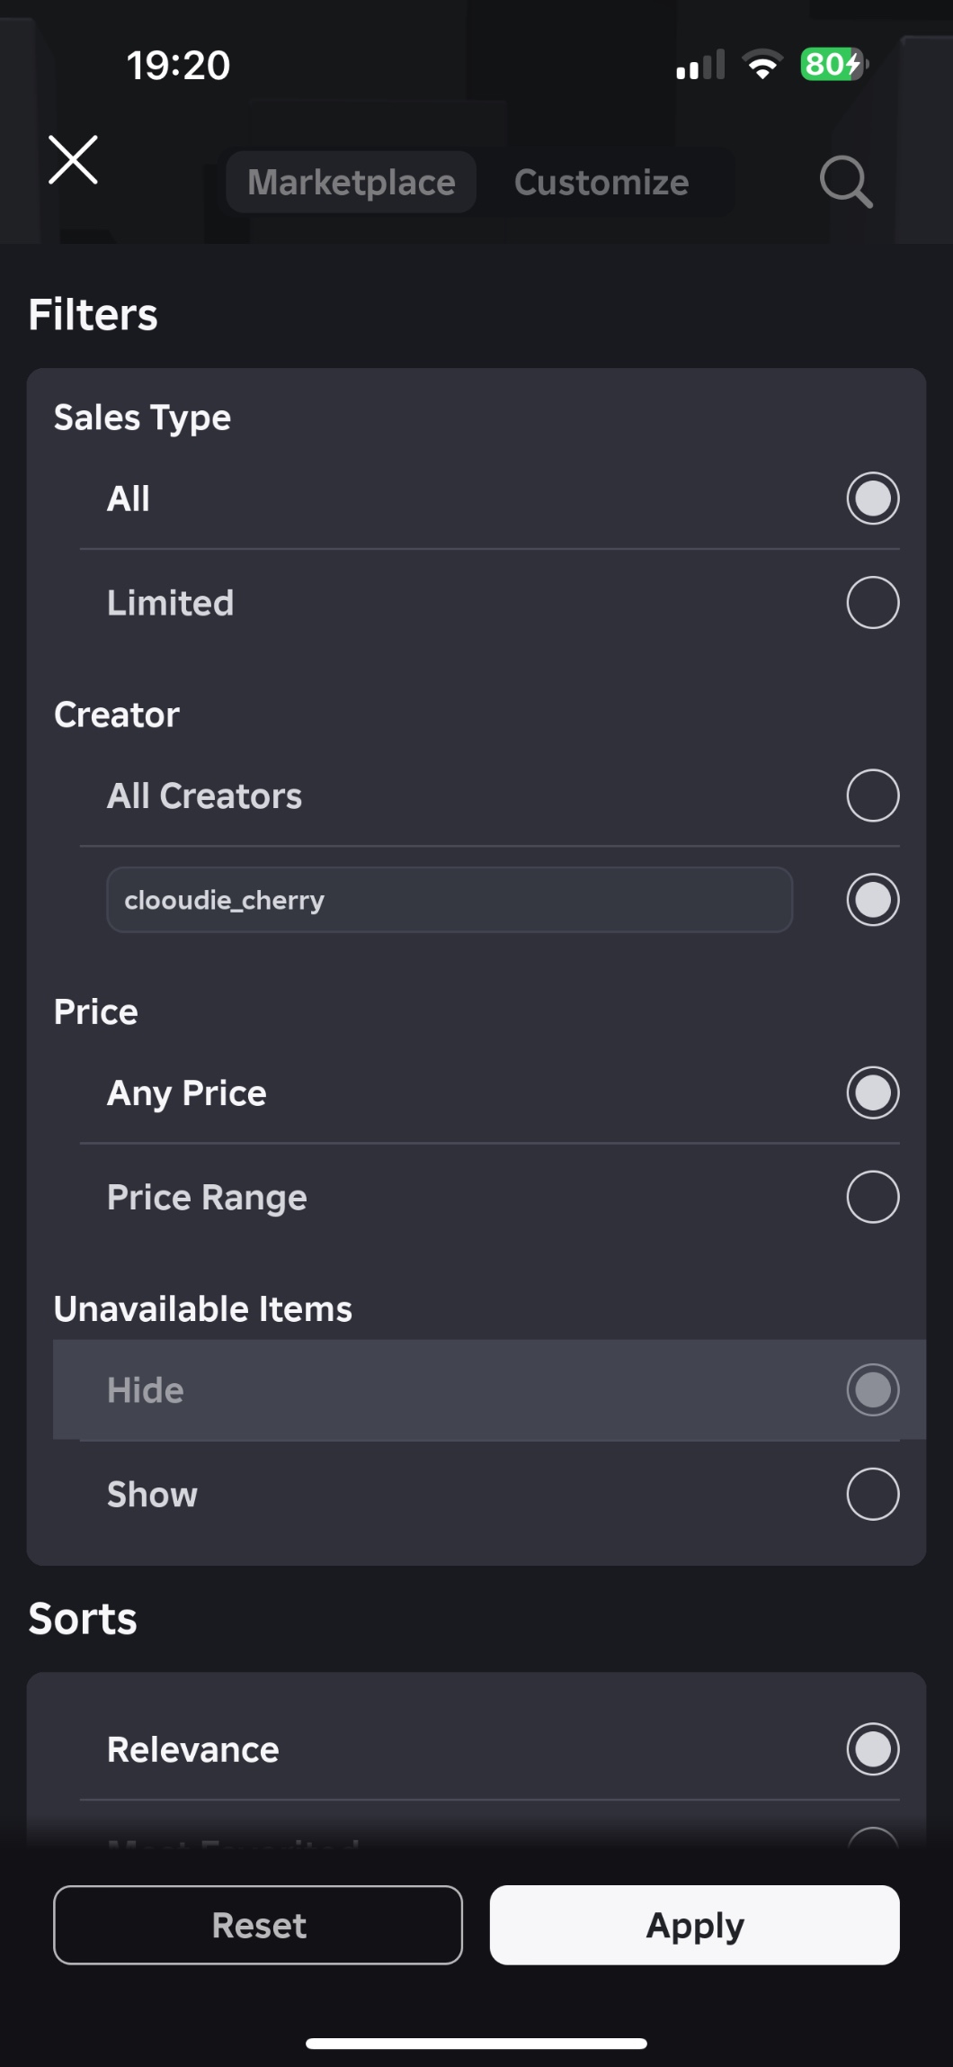Select Show unavailable items

click(872, 1494)
